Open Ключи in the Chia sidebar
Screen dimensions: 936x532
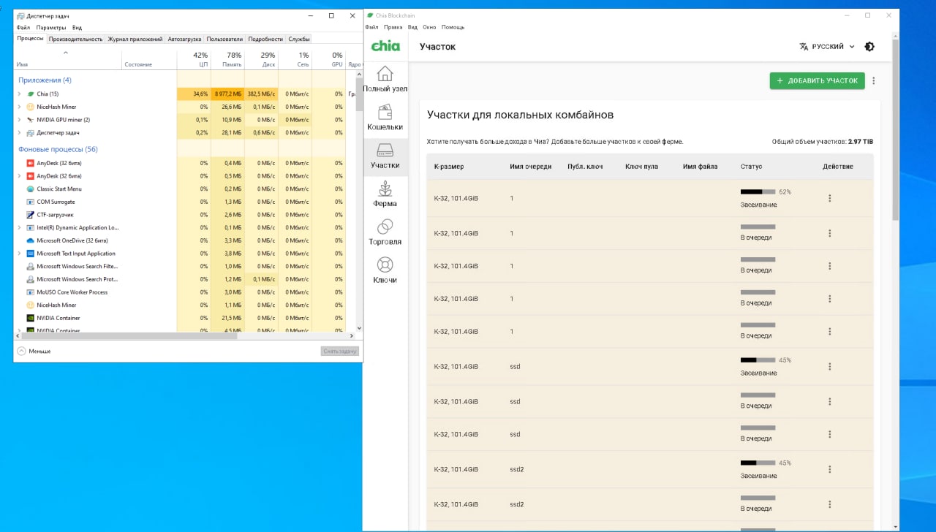pyautogui.click(x=385, y=270)
